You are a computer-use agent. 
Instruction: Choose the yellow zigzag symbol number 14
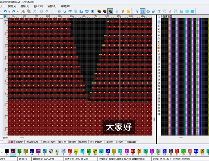click(95, 151)
